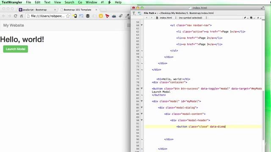The height and width of the screenshot is (152, 271).
Task: Collapse the fold triangle at line 80
Action: (x=142, y=88)
